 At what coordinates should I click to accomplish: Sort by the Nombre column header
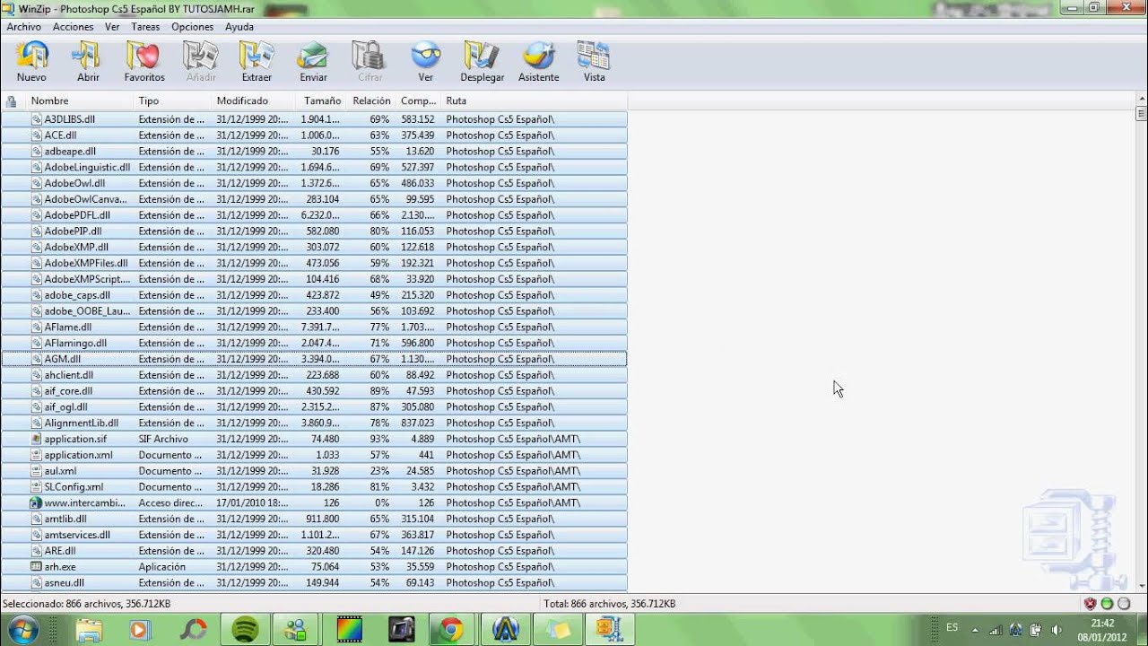(80, 101)
